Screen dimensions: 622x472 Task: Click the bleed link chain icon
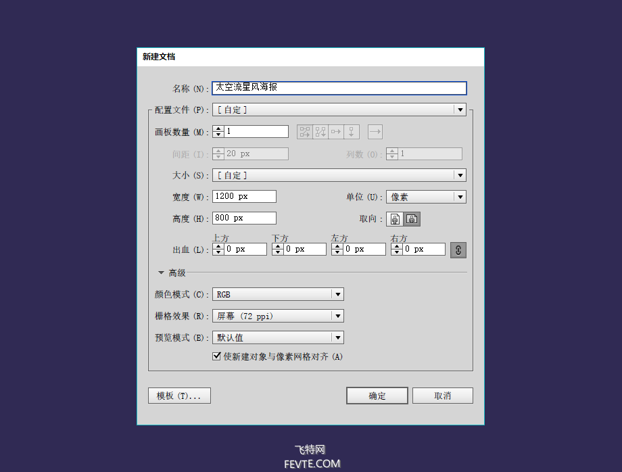pos(458,250)
